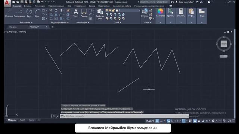Expand the Слои panel
Screen dimensions: 239x134
pyautogui.click(x=117, y=22)
